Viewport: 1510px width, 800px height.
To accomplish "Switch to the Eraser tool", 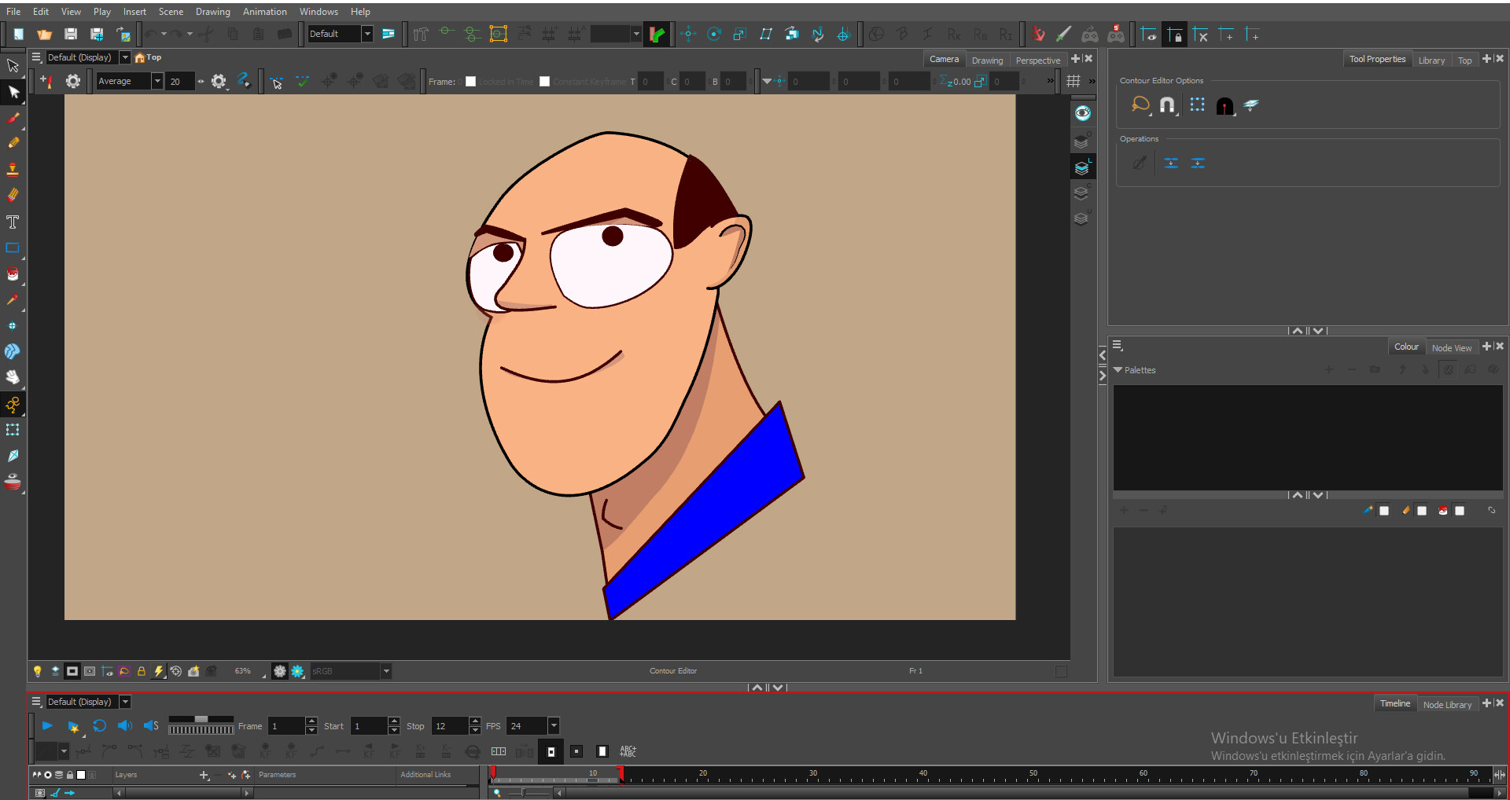I will (13, 195).
